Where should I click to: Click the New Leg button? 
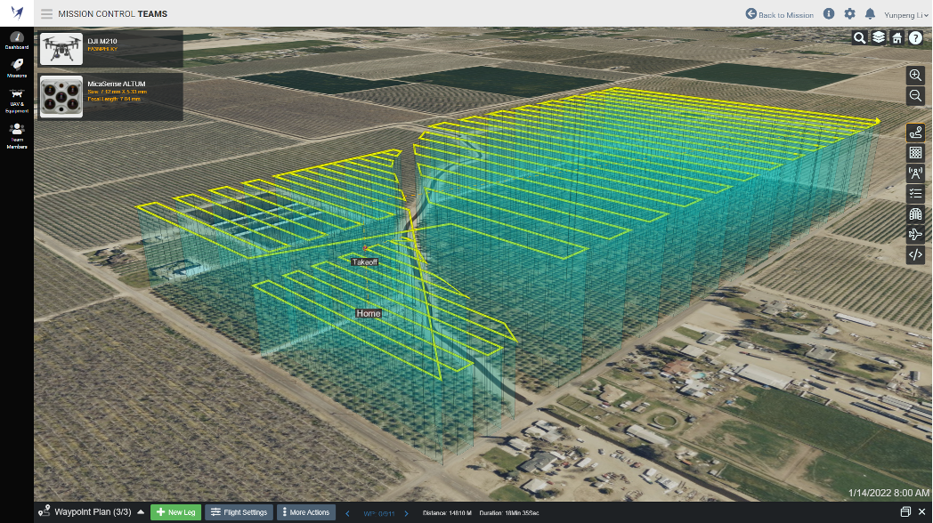pyautogui.click(x=175, y=512)
